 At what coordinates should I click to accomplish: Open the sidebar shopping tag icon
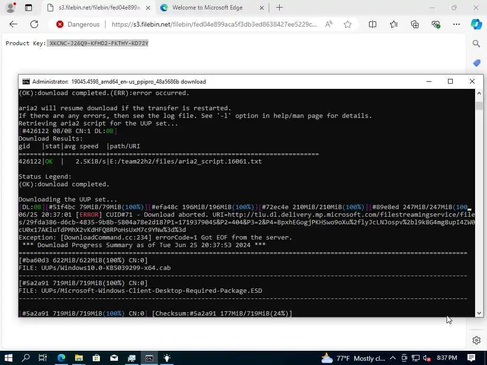coord(477,63)
